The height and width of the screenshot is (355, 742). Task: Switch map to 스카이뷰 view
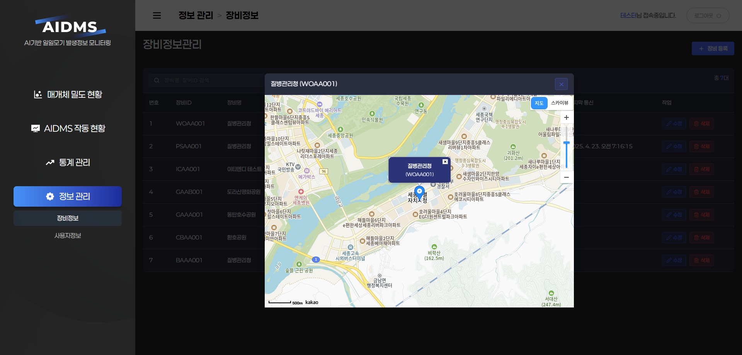click(560, 103)
